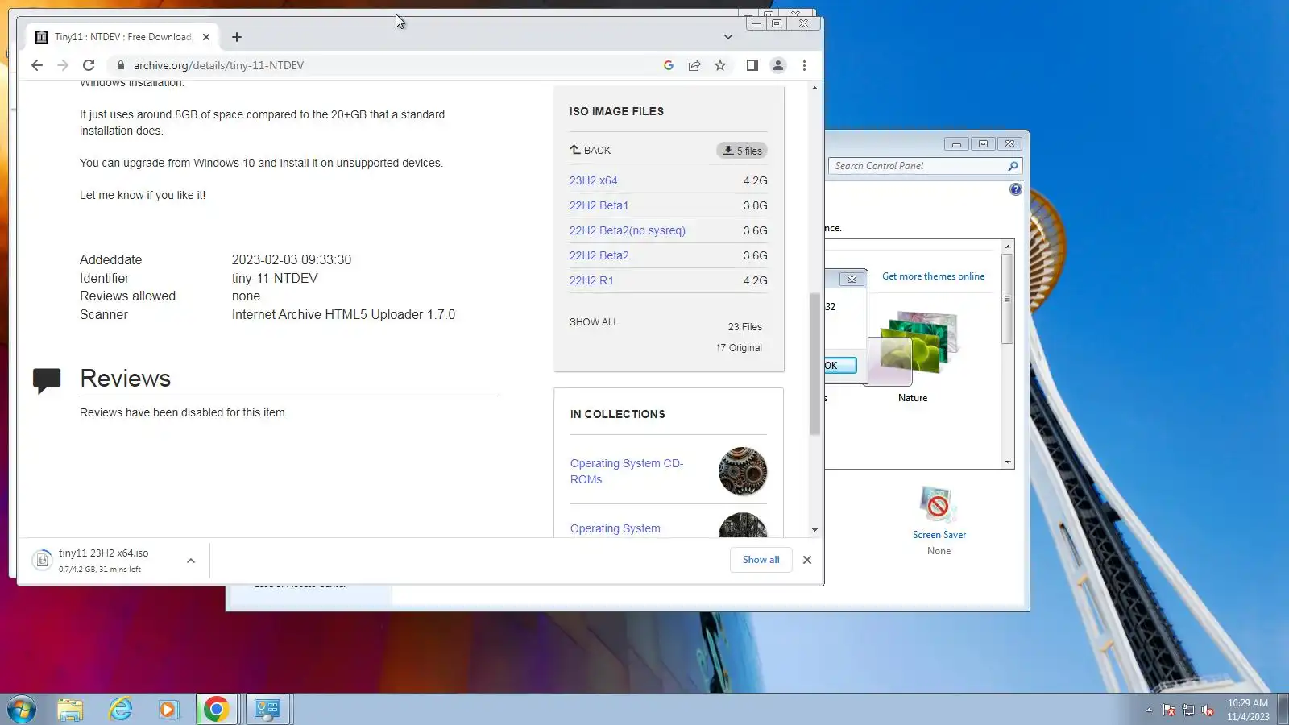The height and width of the screenshot is (725, 1289).
Task: Open the Operating System collection link
Action: pyautogui.click(x=615, y=528)
